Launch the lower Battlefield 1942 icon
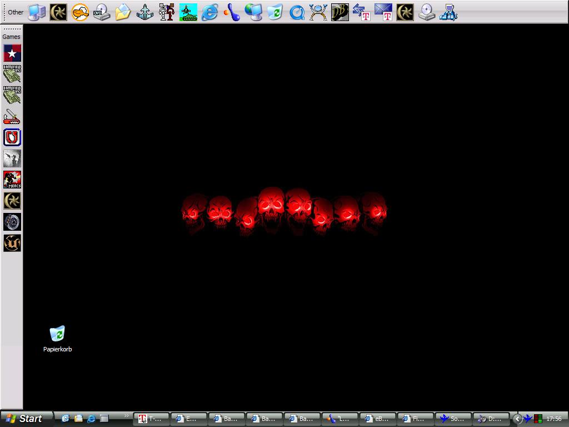 pyautogui.click(x=12, y=95)
